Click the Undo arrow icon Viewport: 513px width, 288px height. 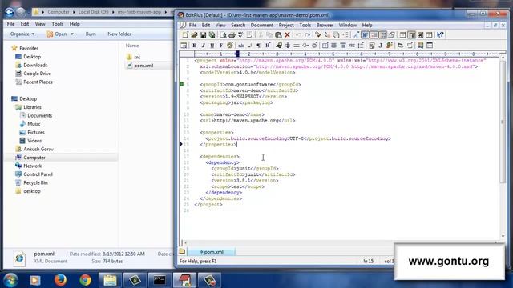tap(298, 35)
